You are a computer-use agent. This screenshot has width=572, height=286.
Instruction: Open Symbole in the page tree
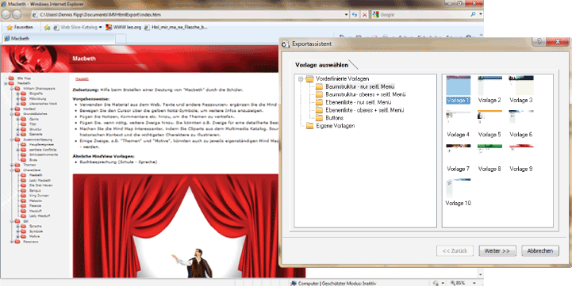tap(36, 231)
